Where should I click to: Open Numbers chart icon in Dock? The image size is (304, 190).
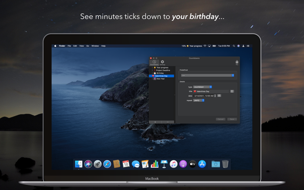coord(155,164)
